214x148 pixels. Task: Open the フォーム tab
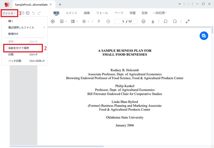(x=102, y=13)
